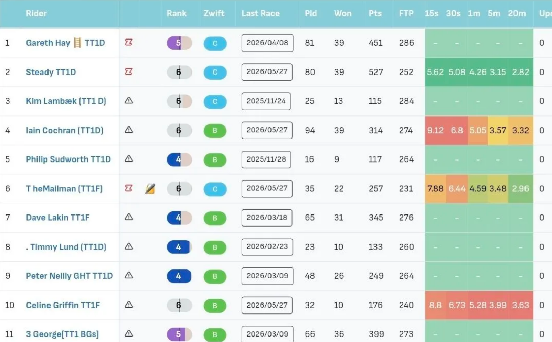The height and width of the screenshot is (342, 552).
Task: Click blue rank 4 pill for Timmy Lund
Action: click(179, 247)
